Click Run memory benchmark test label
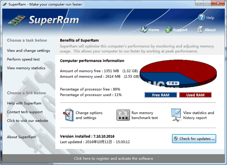 [145, 115]
